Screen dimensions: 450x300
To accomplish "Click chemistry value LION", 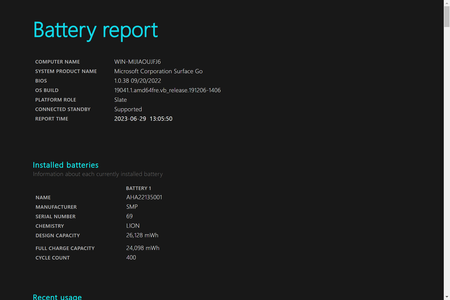I will pyautogui.click(x=133, y=226).
